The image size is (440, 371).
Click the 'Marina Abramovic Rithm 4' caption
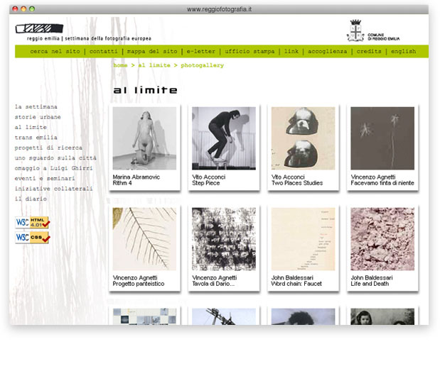(x=136, y=180)
